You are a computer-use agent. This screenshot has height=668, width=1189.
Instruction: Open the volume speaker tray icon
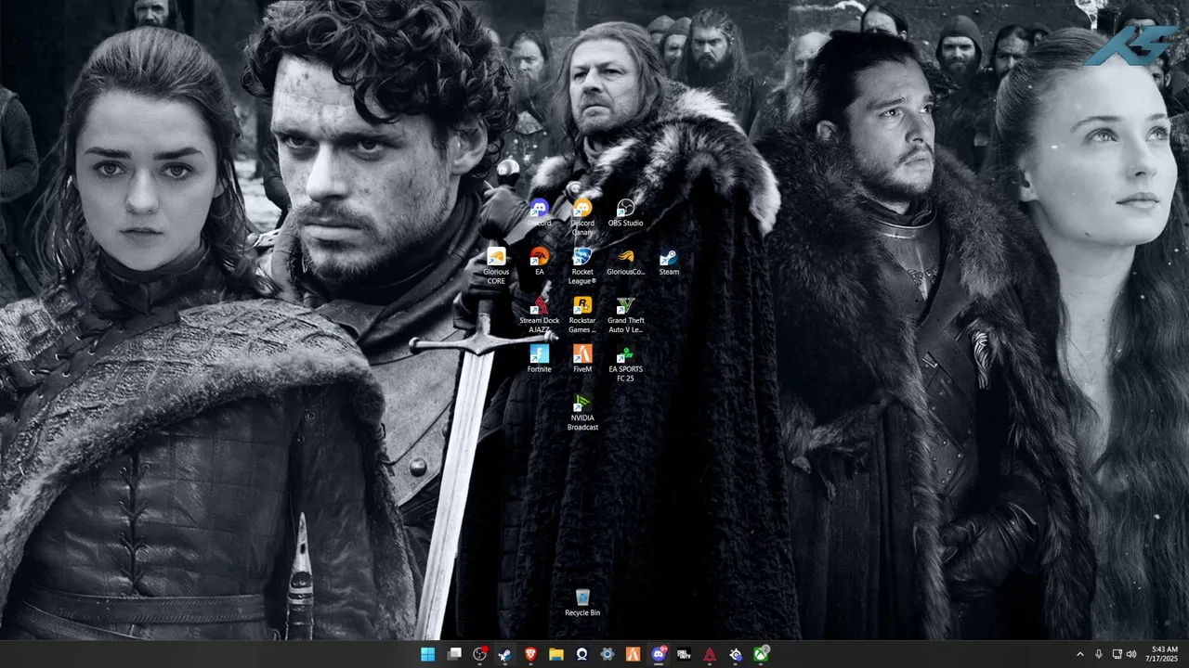point(1131,654)
